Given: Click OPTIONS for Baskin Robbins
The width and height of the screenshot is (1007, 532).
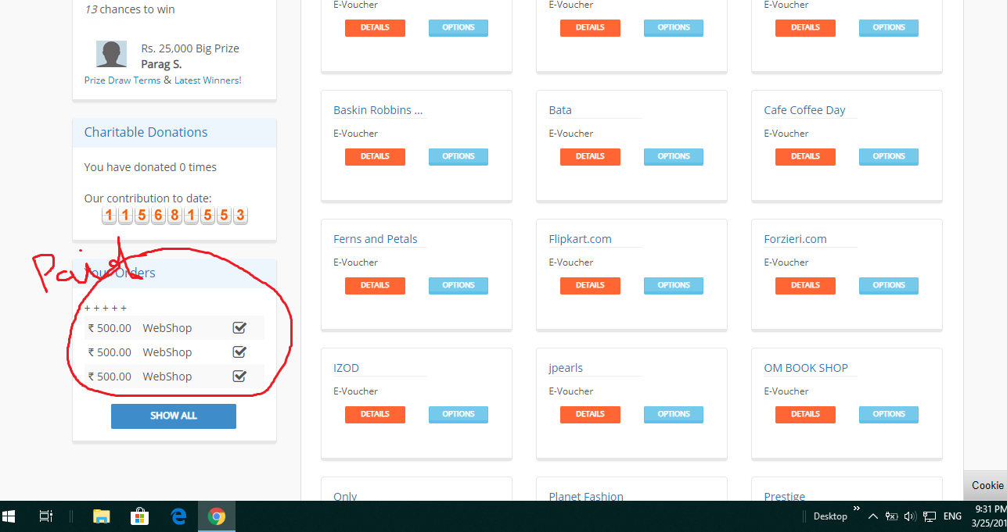Looking at the screenshot, I should pos(459,156).
